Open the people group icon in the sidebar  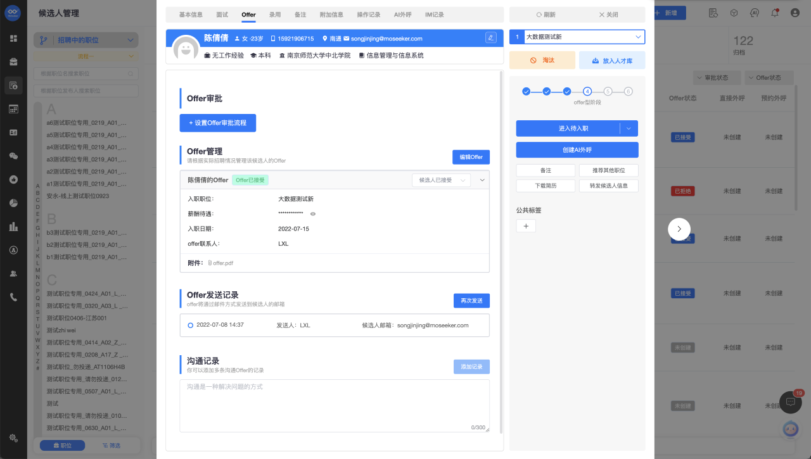(x=13, y=274)
